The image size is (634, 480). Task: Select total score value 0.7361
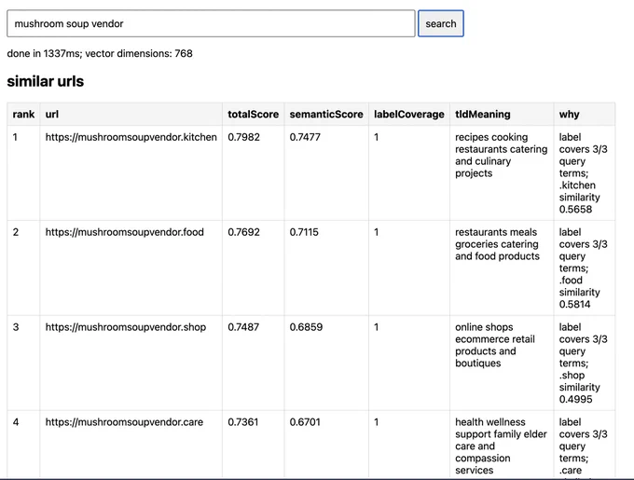[x=243, y=422]
